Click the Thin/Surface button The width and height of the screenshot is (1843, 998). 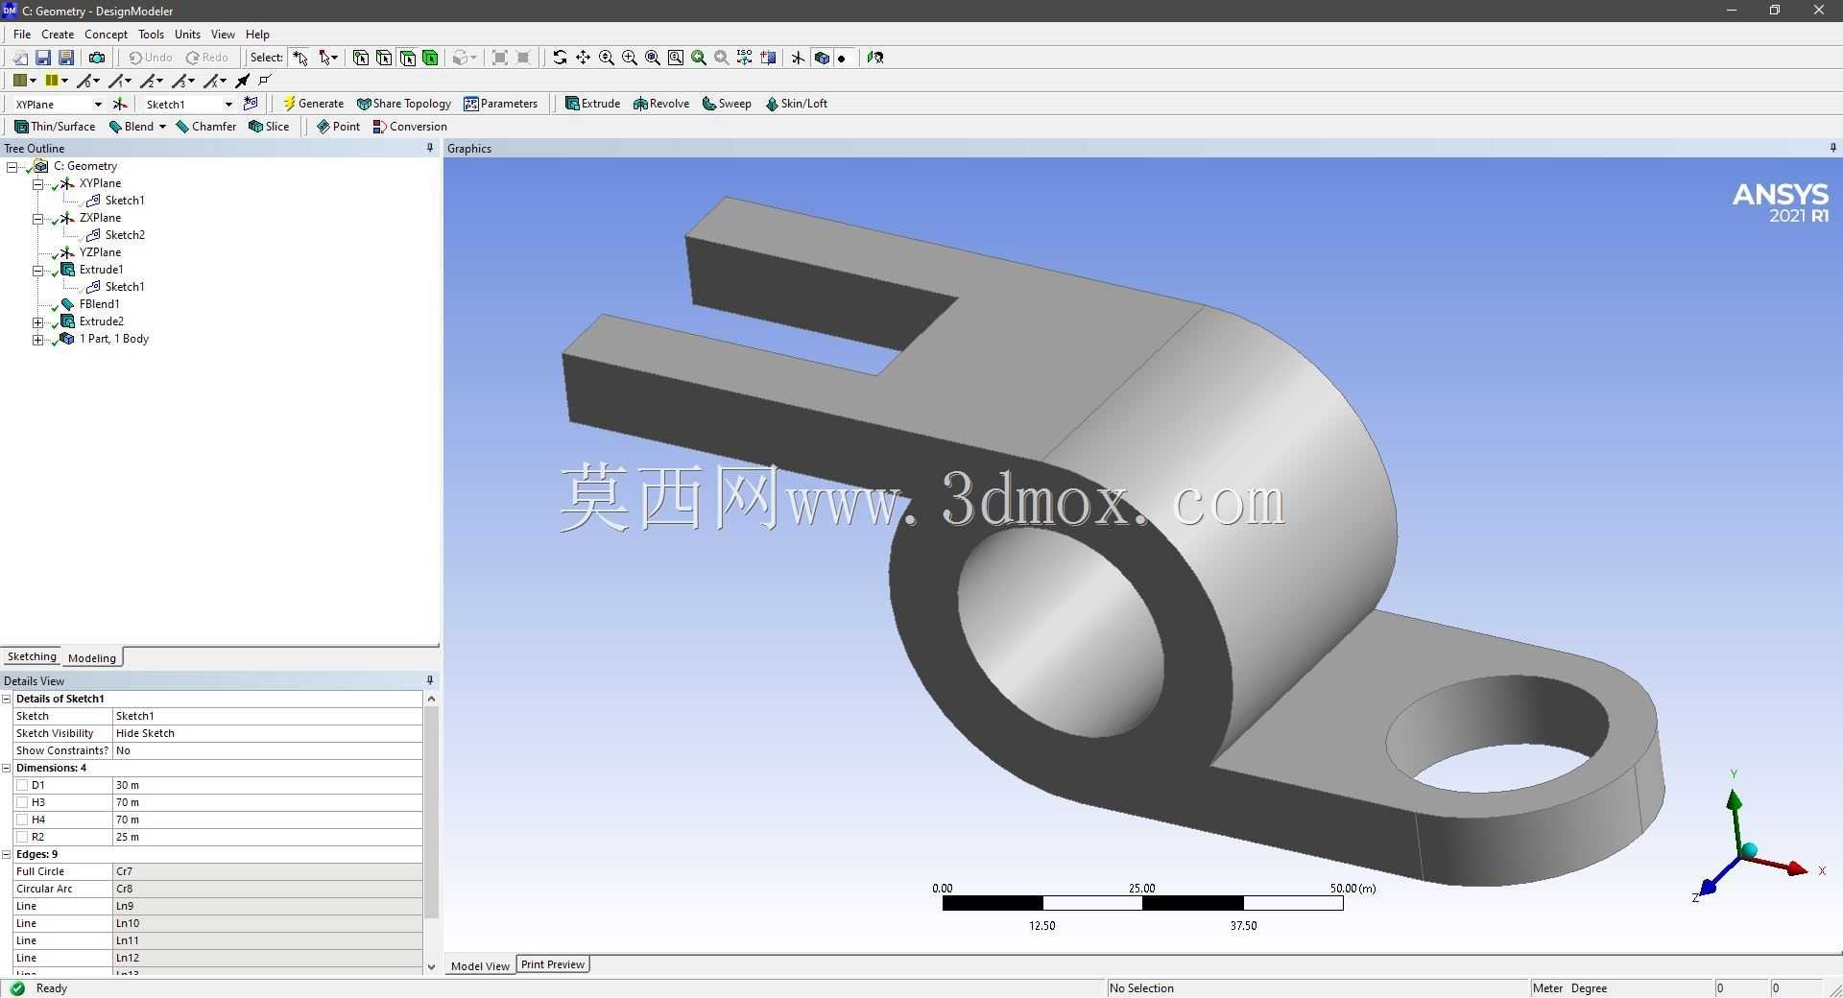pyautogui.click(x=55, y=127)
